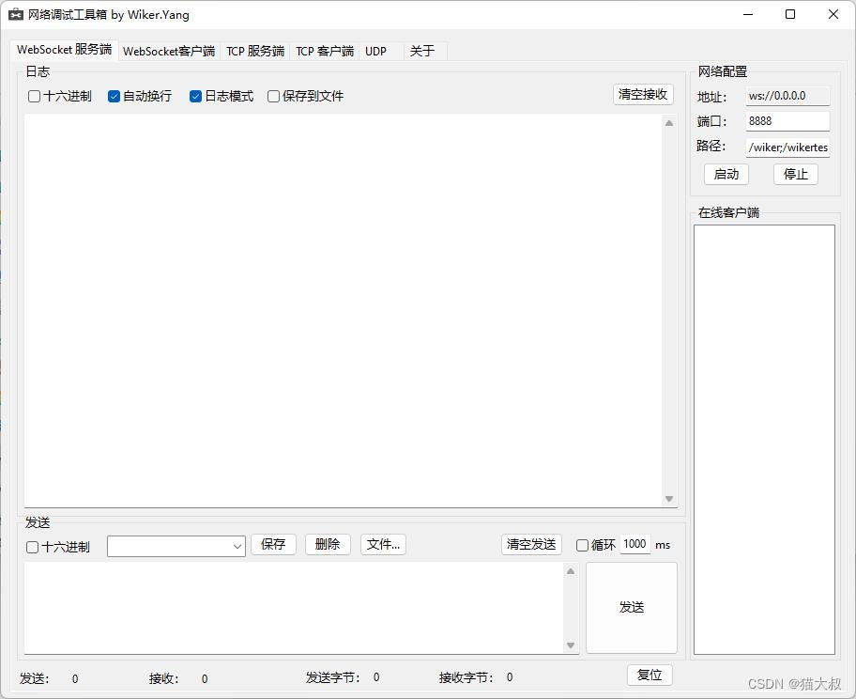Enable the 循环 (loop) send option

coord(583,544)
